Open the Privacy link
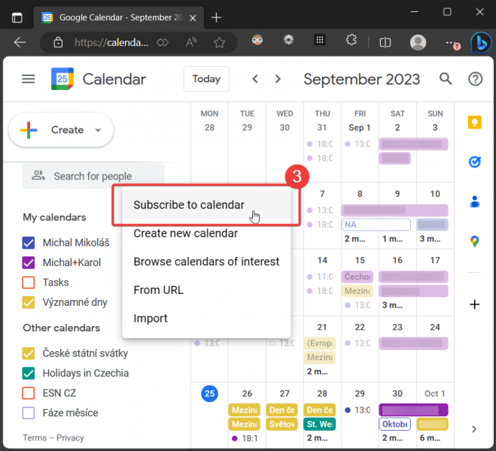The width and height of the screenshot is (496, 451). (x=71, y=438)
